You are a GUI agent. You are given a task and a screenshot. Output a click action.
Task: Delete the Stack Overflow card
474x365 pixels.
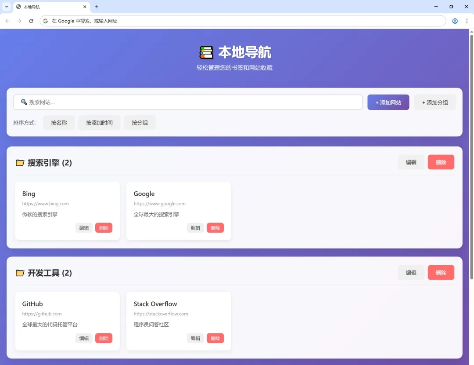coord(215,338)
